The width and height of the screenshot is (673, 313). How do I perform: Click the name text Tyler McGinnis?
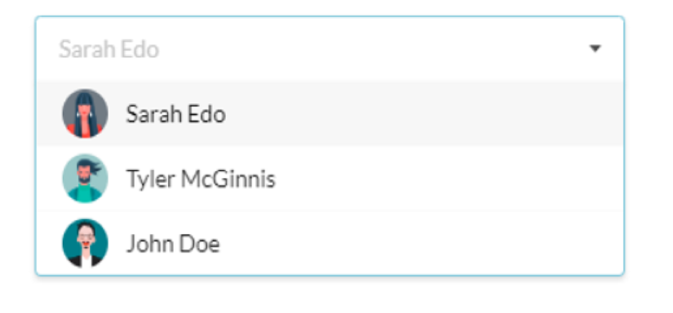coord(201,179)
